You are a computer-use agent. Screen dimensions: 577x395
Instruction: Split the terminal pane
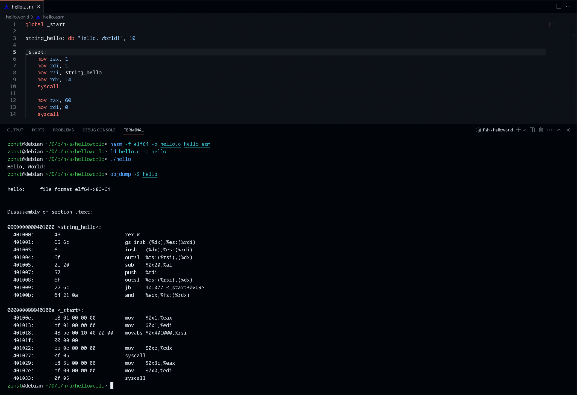532,130
